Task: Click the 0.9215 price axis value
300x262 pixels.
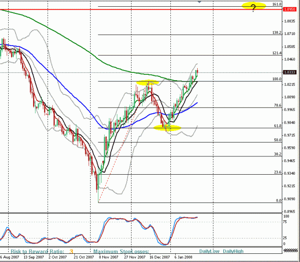Action: click(289, 186)
